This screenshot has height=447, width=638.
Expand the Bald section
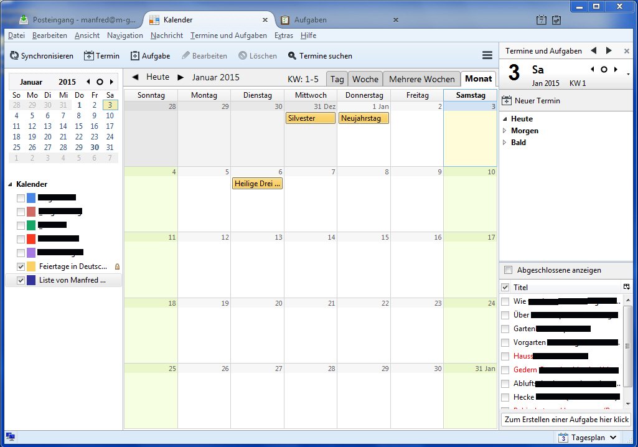tap(505, 143)
